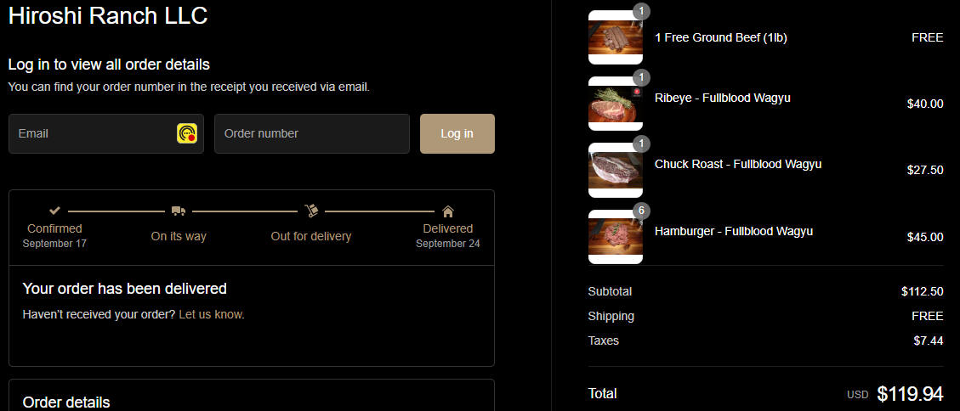960x411 pixels.
Task: Follow the Let us know link
Action: 211,315
